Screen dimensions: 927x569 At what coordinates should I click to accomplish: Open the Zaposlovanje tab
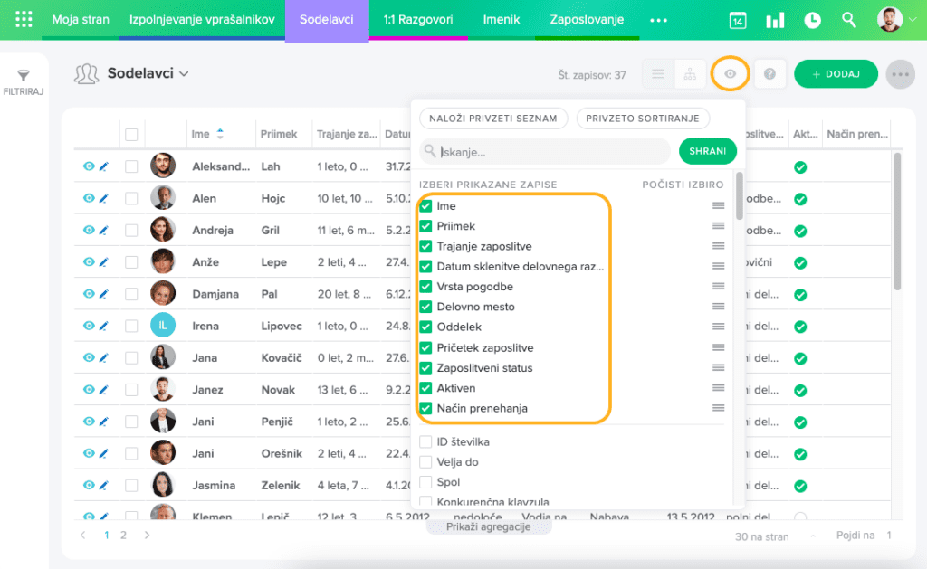coord(587,20)
